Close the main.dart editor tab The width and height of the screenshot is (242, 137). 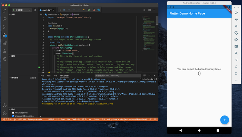(x=53, y=10)
